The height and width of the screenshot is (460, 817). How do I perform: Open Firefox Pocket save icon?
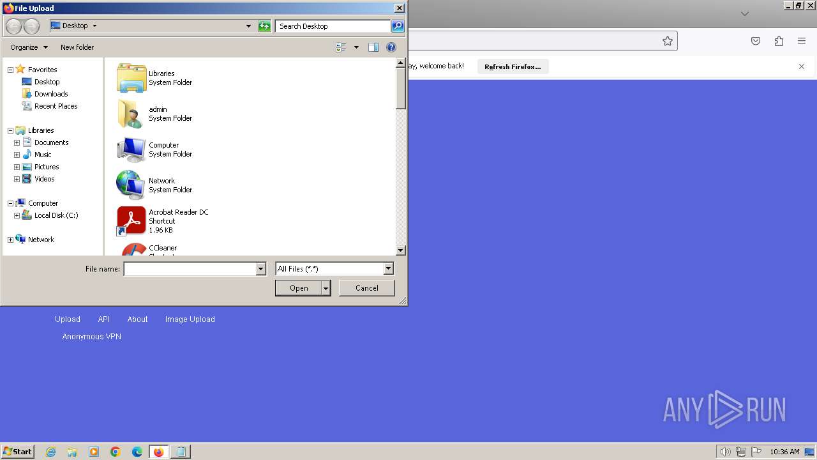[756, 41]
